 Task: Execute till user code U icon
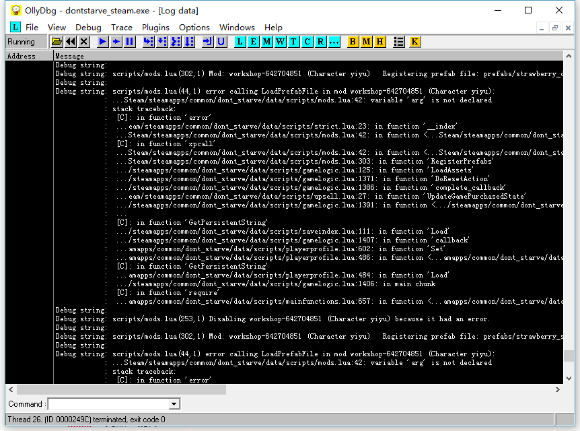pos(221,42)
